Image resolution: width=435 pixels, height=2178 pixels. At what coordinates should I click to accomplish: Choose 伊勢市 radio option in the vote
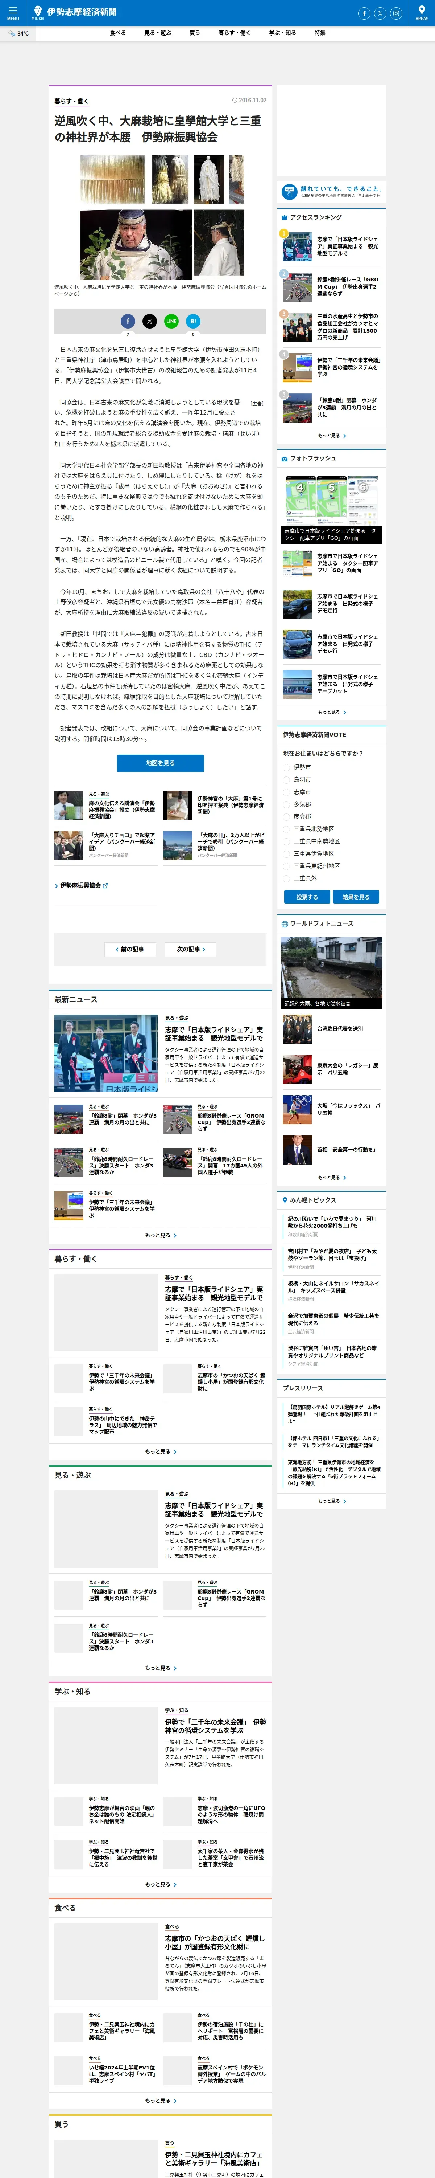(x=286, y=768)
